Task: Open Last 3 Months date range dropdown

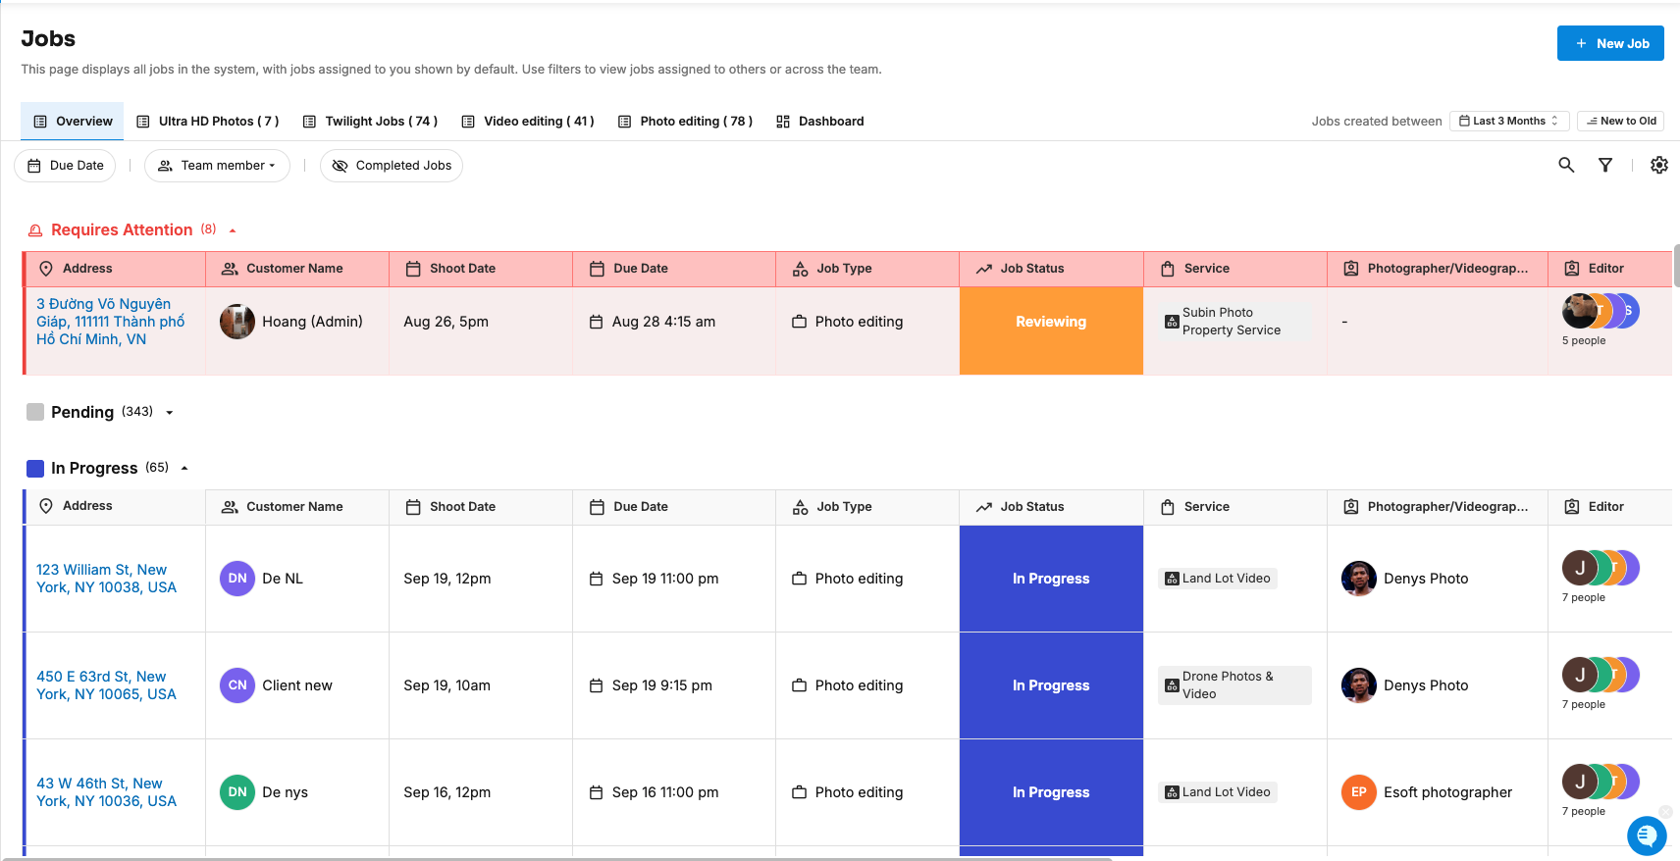Action: 1509,121
